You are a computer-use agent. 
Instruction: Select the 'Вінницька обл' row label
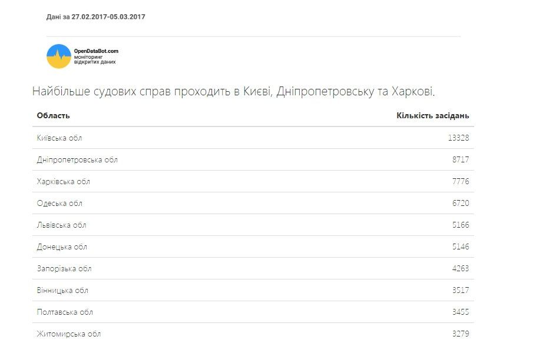tap(62, 291)
